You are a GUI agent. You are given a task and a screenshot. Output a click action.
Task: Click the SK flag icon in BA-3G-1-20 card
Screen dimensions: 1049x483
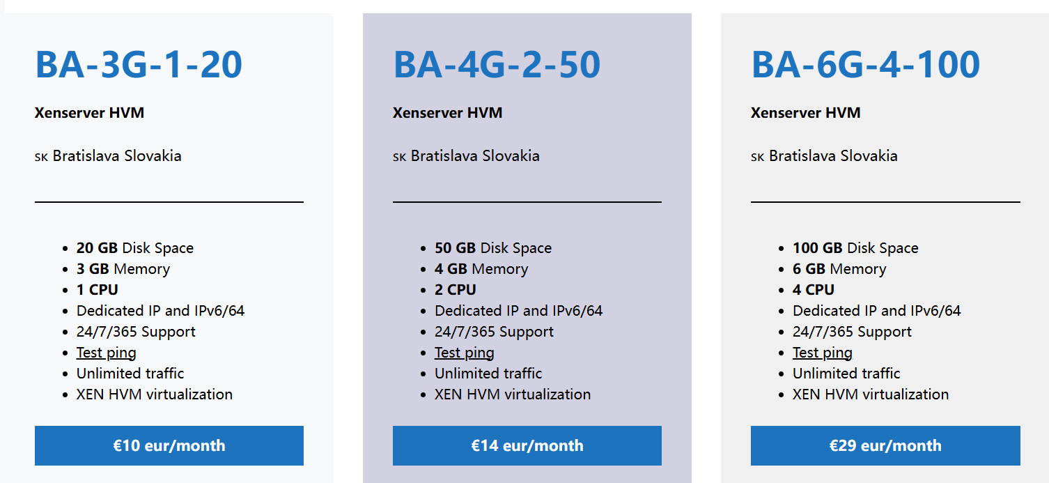coord(41,157)
